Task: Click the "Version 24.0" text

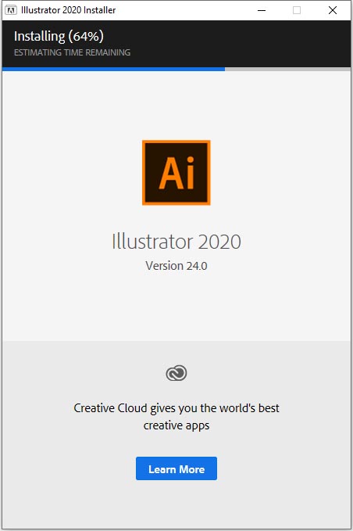Action: [176, 266]
